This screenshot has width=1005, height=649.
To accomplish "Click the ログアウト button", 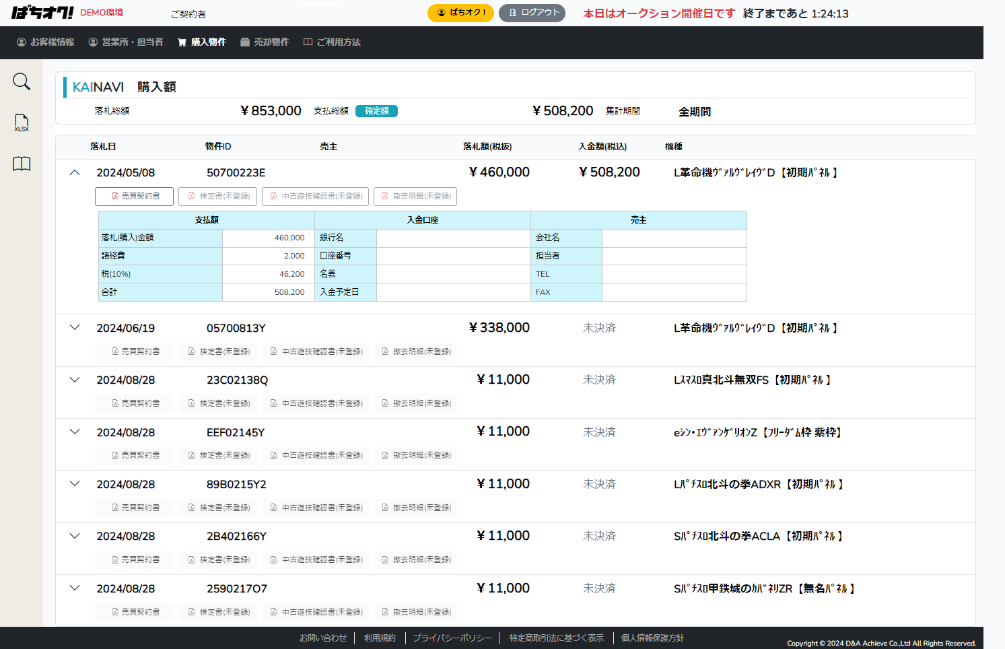I will click(x=532, y=13).
